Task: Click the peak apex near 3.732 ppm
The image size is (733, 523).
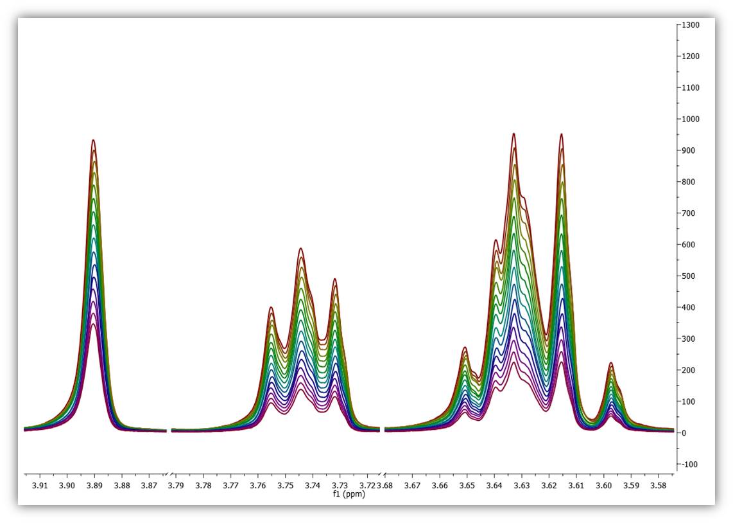Action: [x=335, y=279]
